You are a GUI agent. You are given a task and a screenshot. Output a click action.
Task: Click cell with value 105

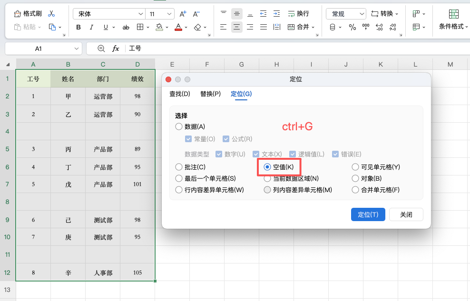(137, 272)
